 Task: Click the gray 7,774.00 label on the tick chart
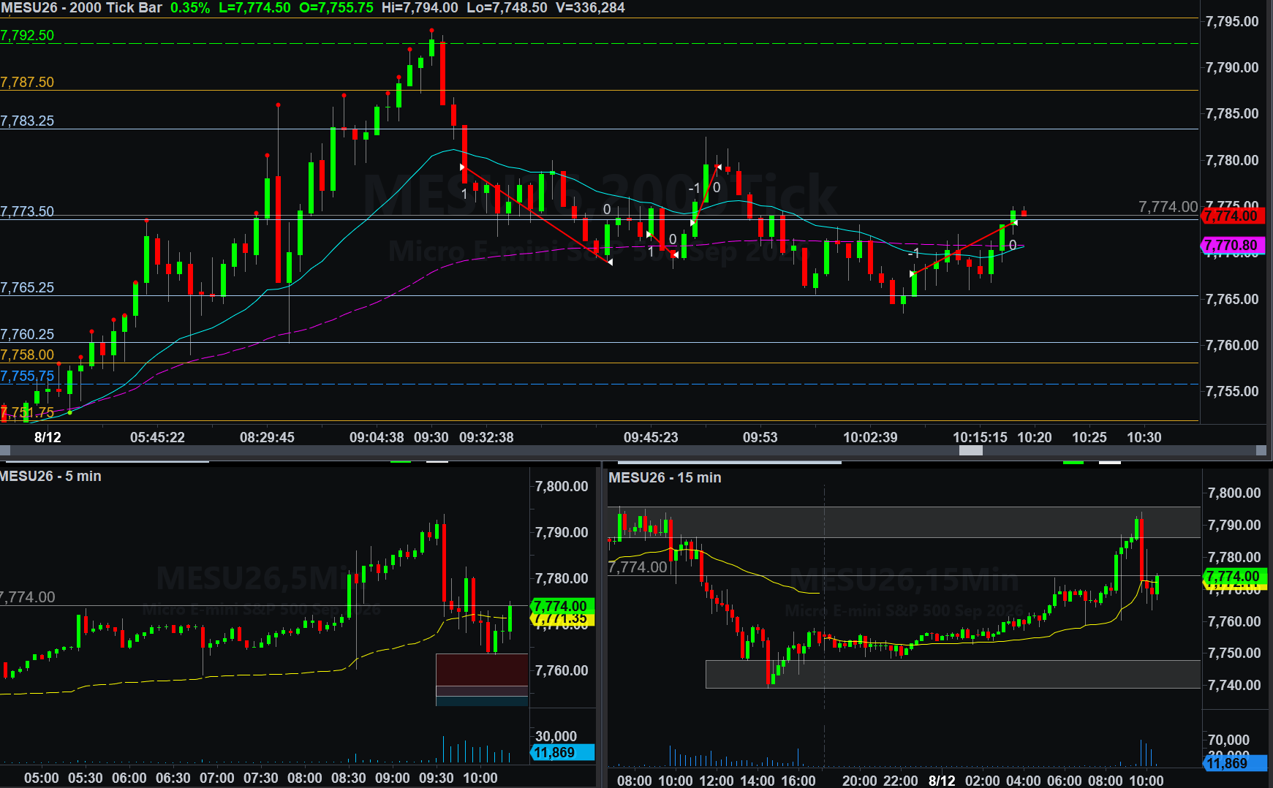[x=1168, y=208]
